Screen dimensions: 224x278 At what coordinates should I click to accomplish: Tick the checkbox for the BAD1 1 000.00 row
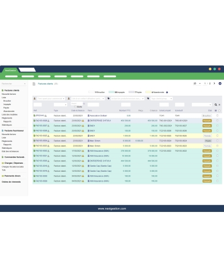pyautogui.click(x=218, y=136)
